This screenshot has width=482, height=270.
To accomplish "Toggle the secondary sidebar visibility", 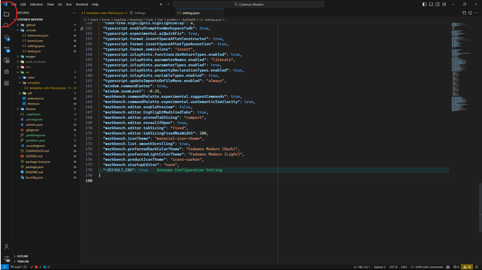I will pos(437,4).
